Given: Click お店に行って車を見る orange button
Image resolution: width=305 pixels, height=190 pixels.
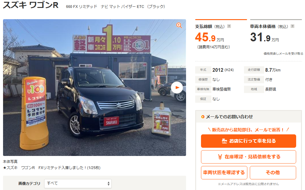Looking at the screenshot, I should point(248,141).
